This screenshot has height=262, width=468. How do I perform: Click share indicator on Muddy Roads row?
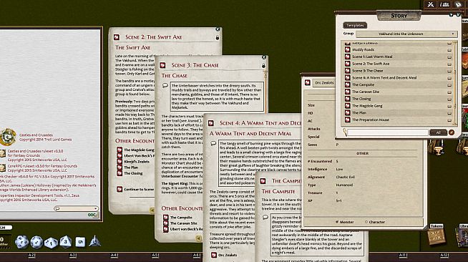click(x=449, y=50)
